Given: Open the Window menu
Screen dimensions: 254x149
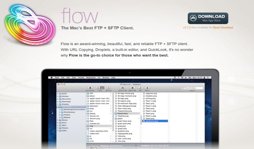Looking at the screenshot, I should pyautogui.click(x=106, y=78).
